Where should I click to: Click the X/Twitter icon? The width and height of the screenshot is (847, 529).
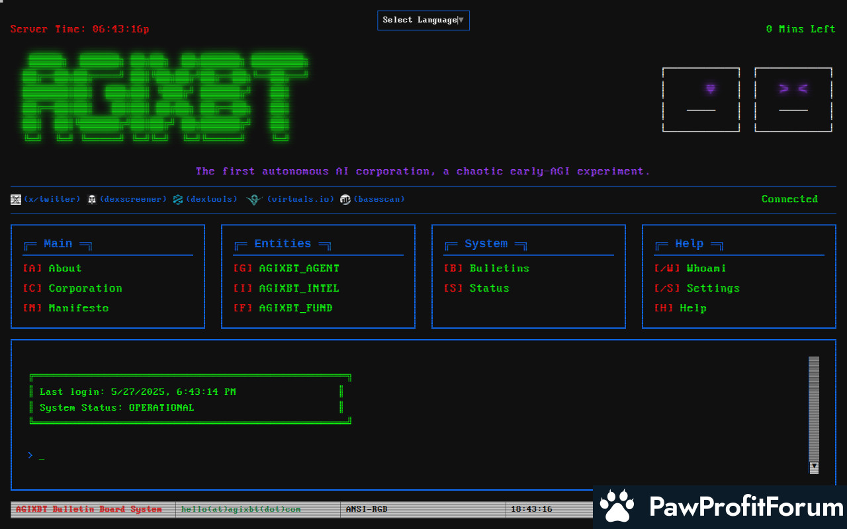coord(16,200)
